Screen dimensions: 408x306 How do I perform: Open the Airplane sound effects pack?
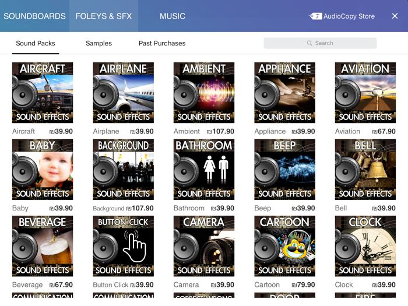(x=124, y=93)
